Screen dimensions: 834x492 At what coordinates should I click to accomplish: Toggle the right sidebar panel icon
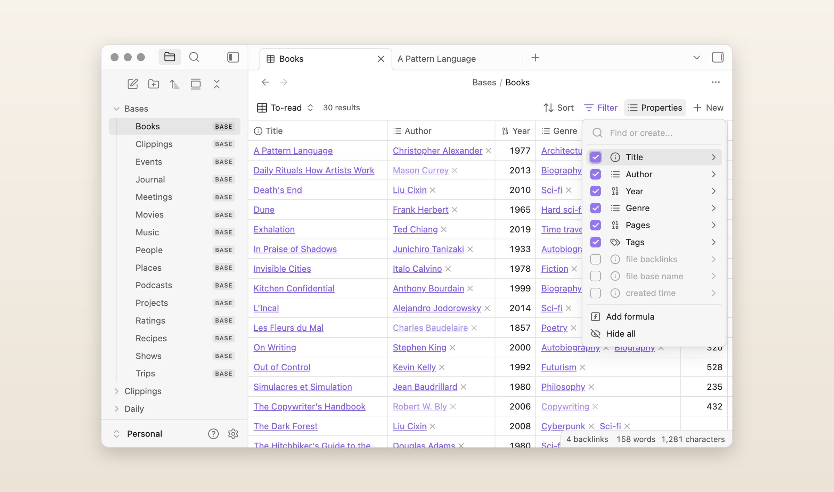pyautogui.click(x=718, y=57)
